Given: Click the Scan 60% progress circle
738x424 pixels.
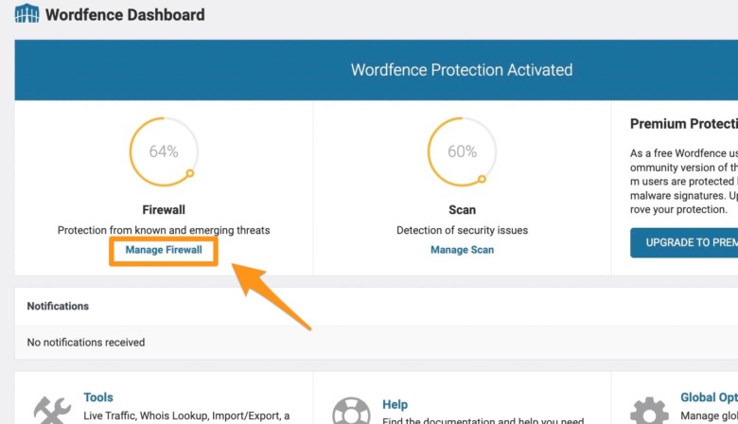Looking at the screenshot, I should pyautogui.click(x=462, y=151).
